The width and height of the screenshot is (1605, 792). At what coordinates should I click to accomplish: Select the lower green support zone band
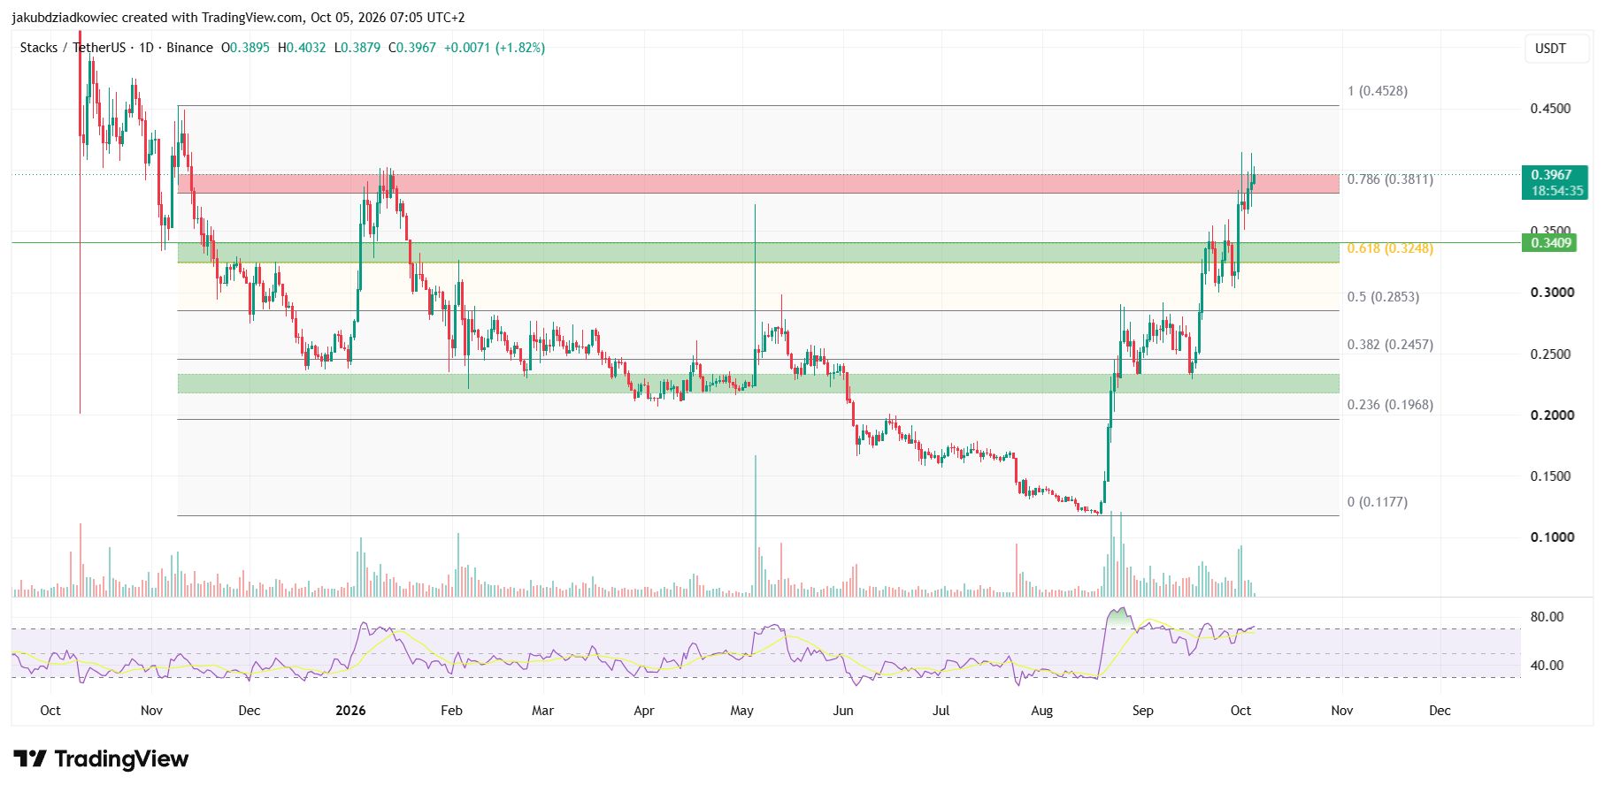(758, 384)
